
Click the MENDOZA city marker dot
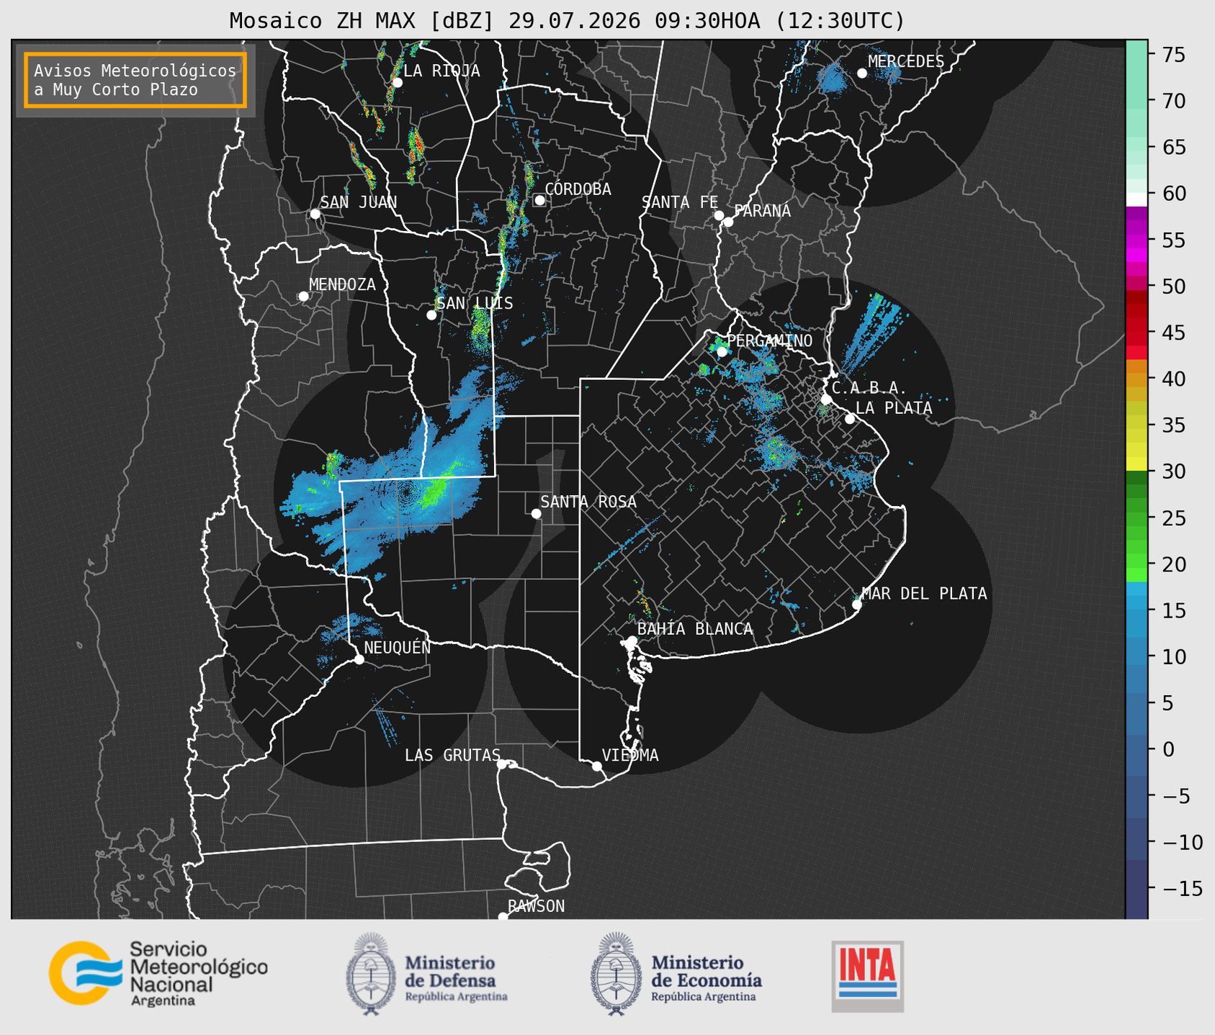303,297
